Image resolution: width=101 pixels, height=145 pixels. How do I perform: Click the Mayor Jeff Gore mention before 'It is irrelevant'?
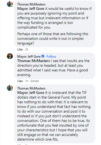pyautogui.click(x=31, y=93)
